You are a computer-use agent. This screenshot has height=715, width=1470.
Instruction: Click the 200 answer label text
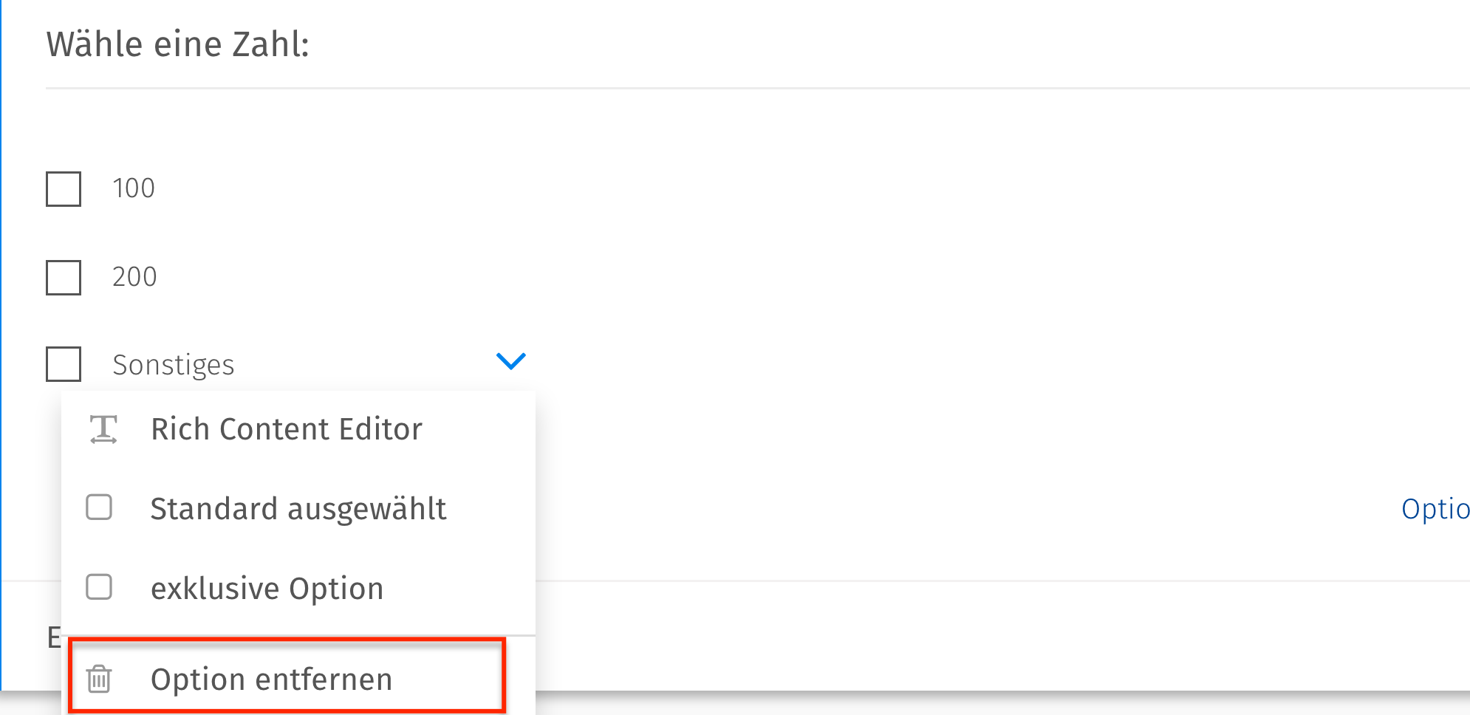click(x=134, y=276)
